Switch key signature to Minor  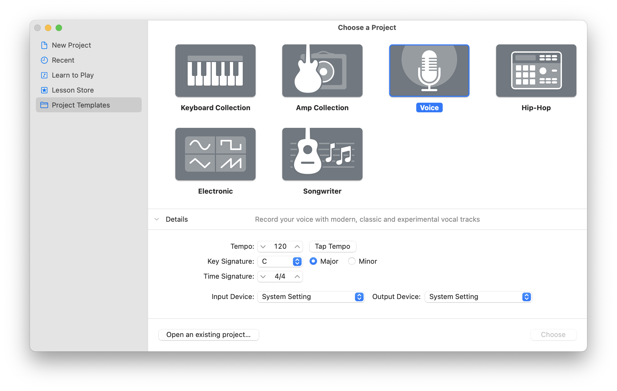click(x=352, y=261)
